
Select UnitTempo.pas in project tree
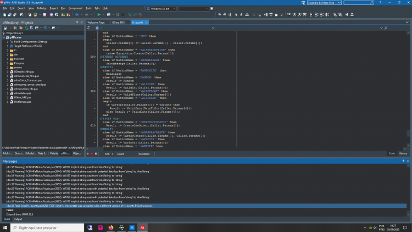23,102
